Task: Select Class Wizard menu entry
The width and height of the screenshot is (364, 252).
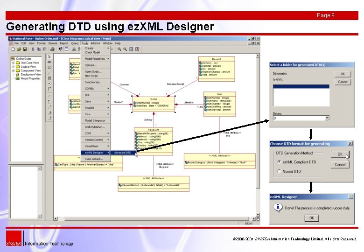Action: [96, 159]
